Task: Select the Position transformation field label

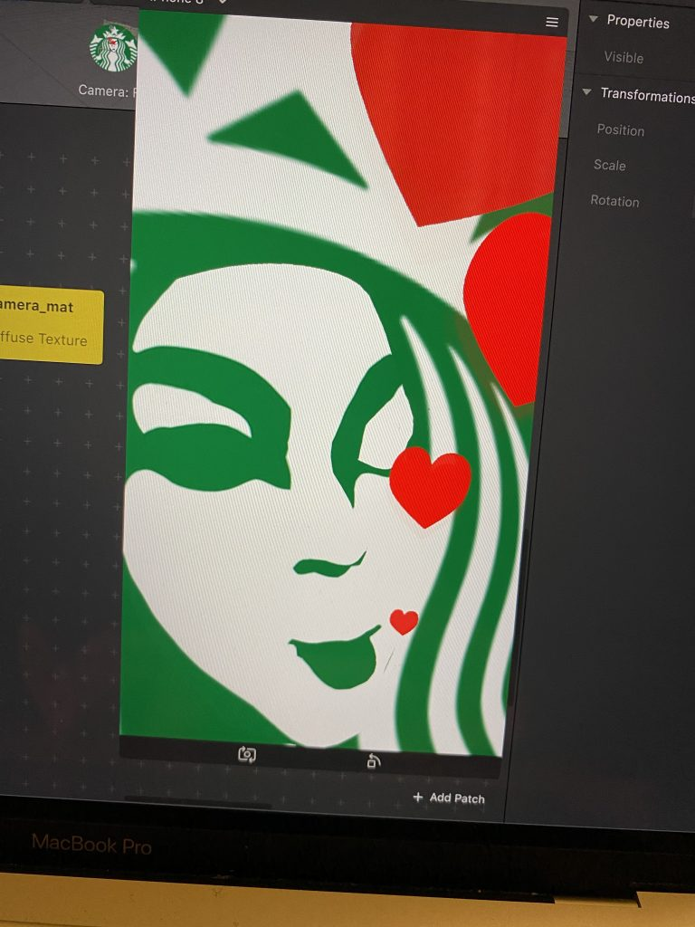Action: coord(620,130)
